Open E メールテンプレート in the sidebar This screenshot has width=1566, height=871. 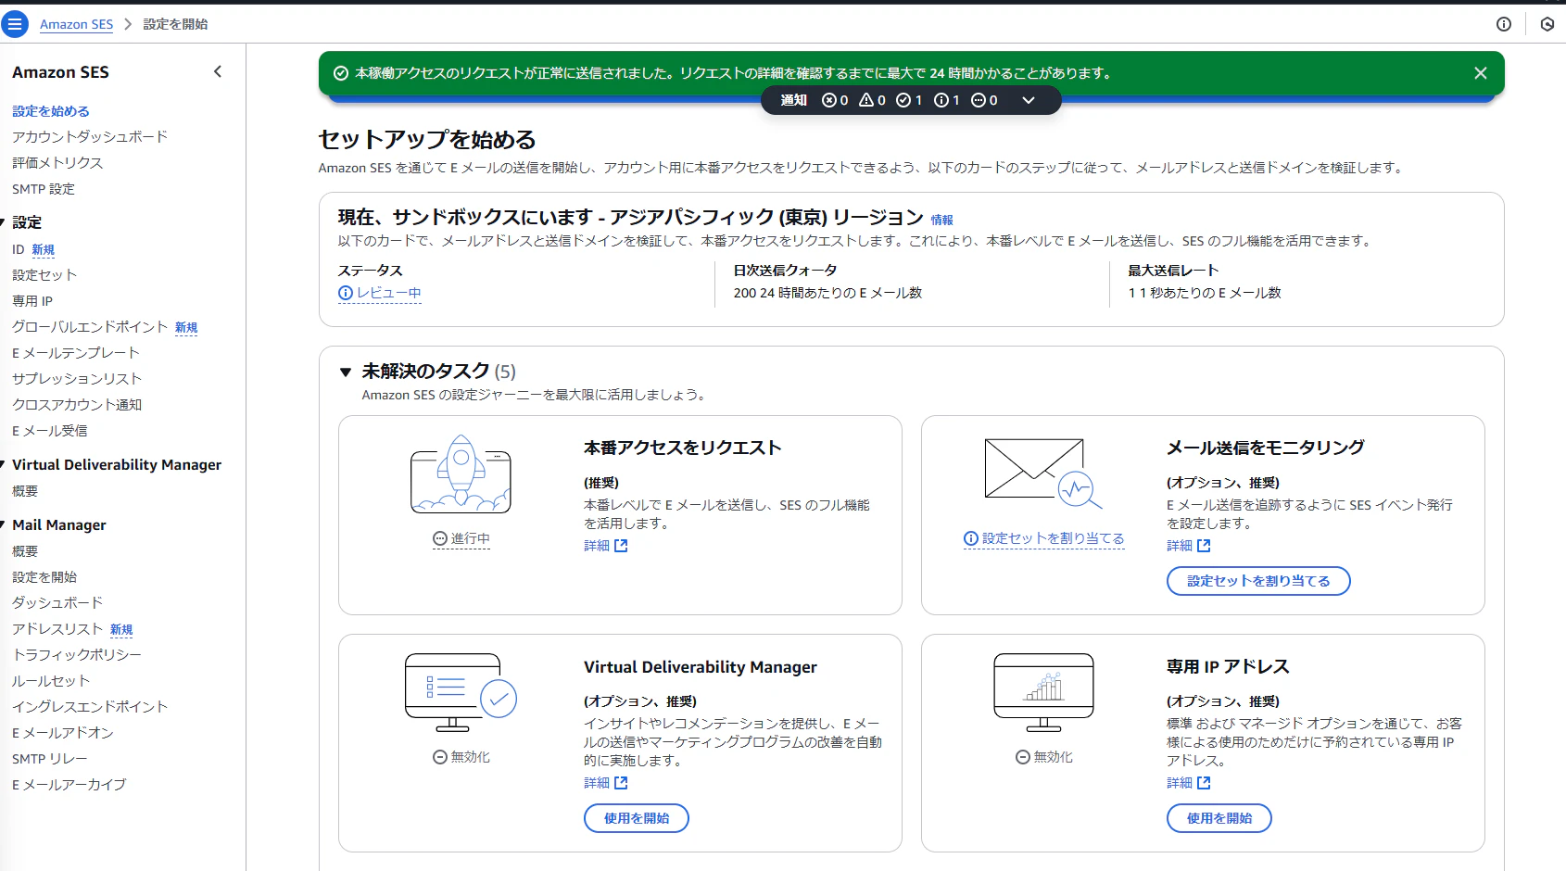click(x=76, y=353)
